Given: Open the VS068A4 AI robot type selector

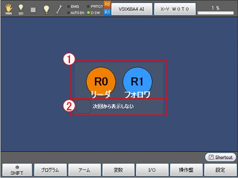Looking at the screenshot, I should tap(132, 9).
